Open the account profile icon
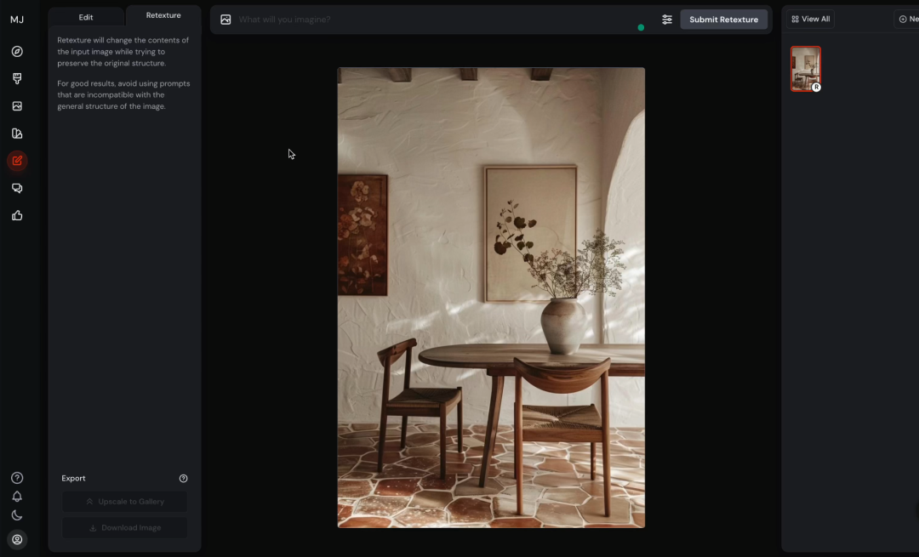 17,539
